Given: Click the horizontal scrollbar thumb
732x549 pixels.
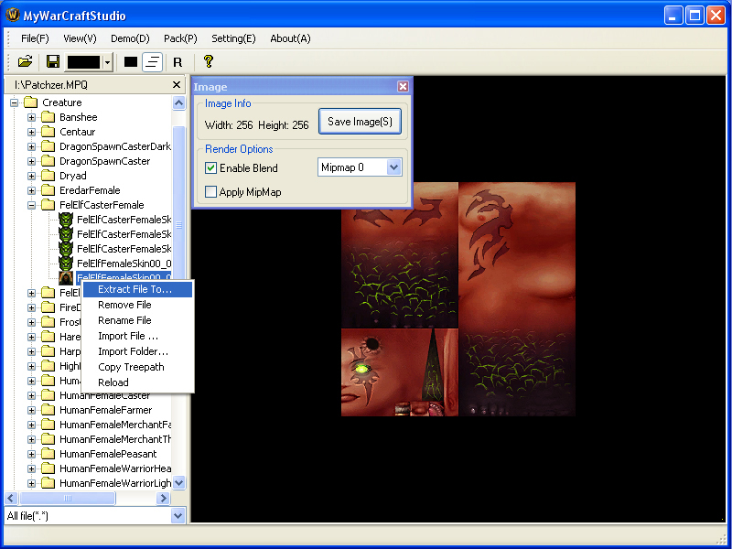Looking at the screenshot, I should (67, 498).
